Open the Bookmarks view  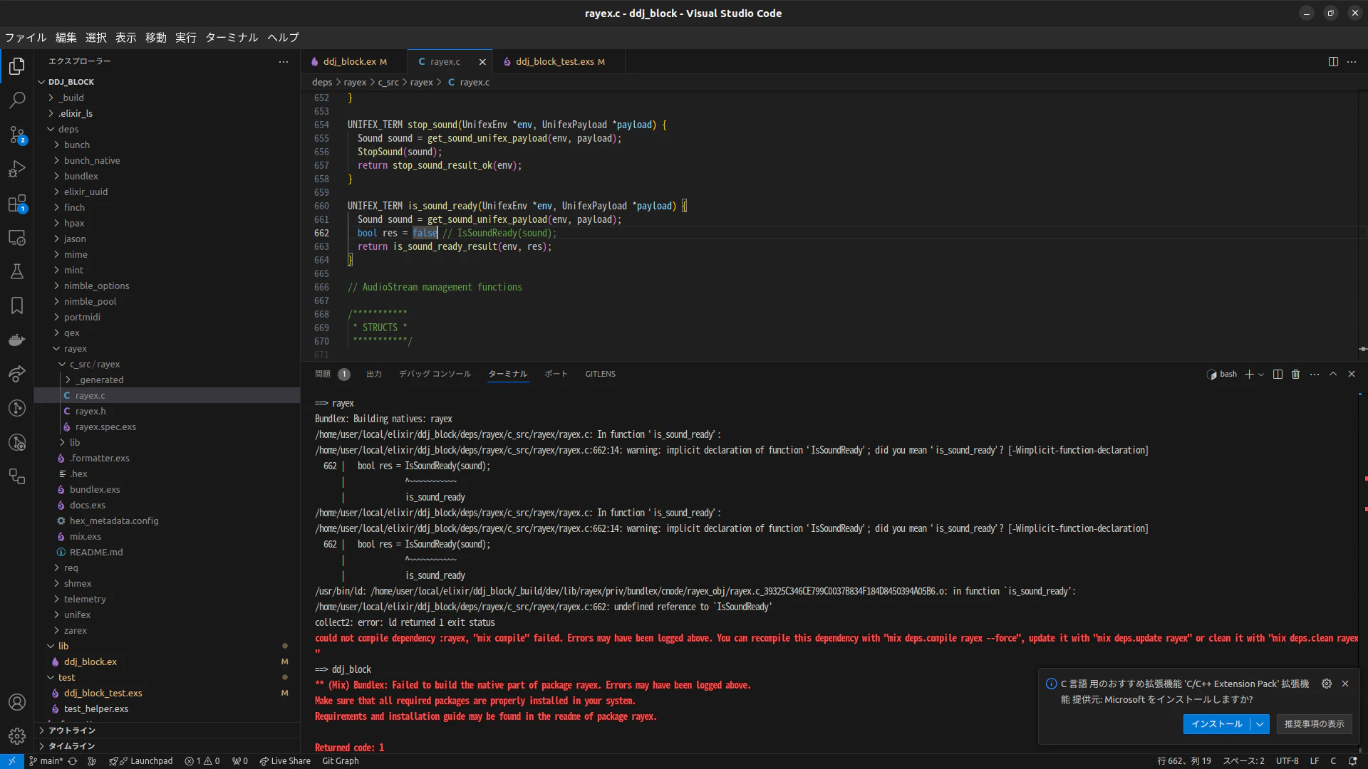[17, 305]
